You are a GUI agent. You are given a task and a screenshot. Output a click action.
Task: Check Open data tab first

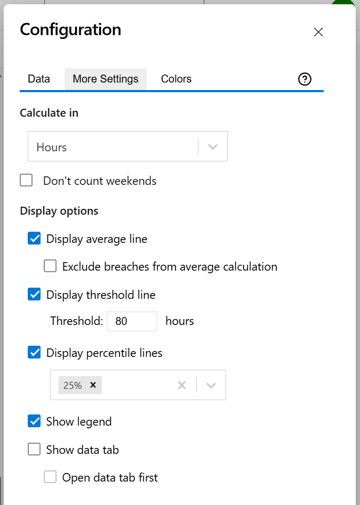50,477
